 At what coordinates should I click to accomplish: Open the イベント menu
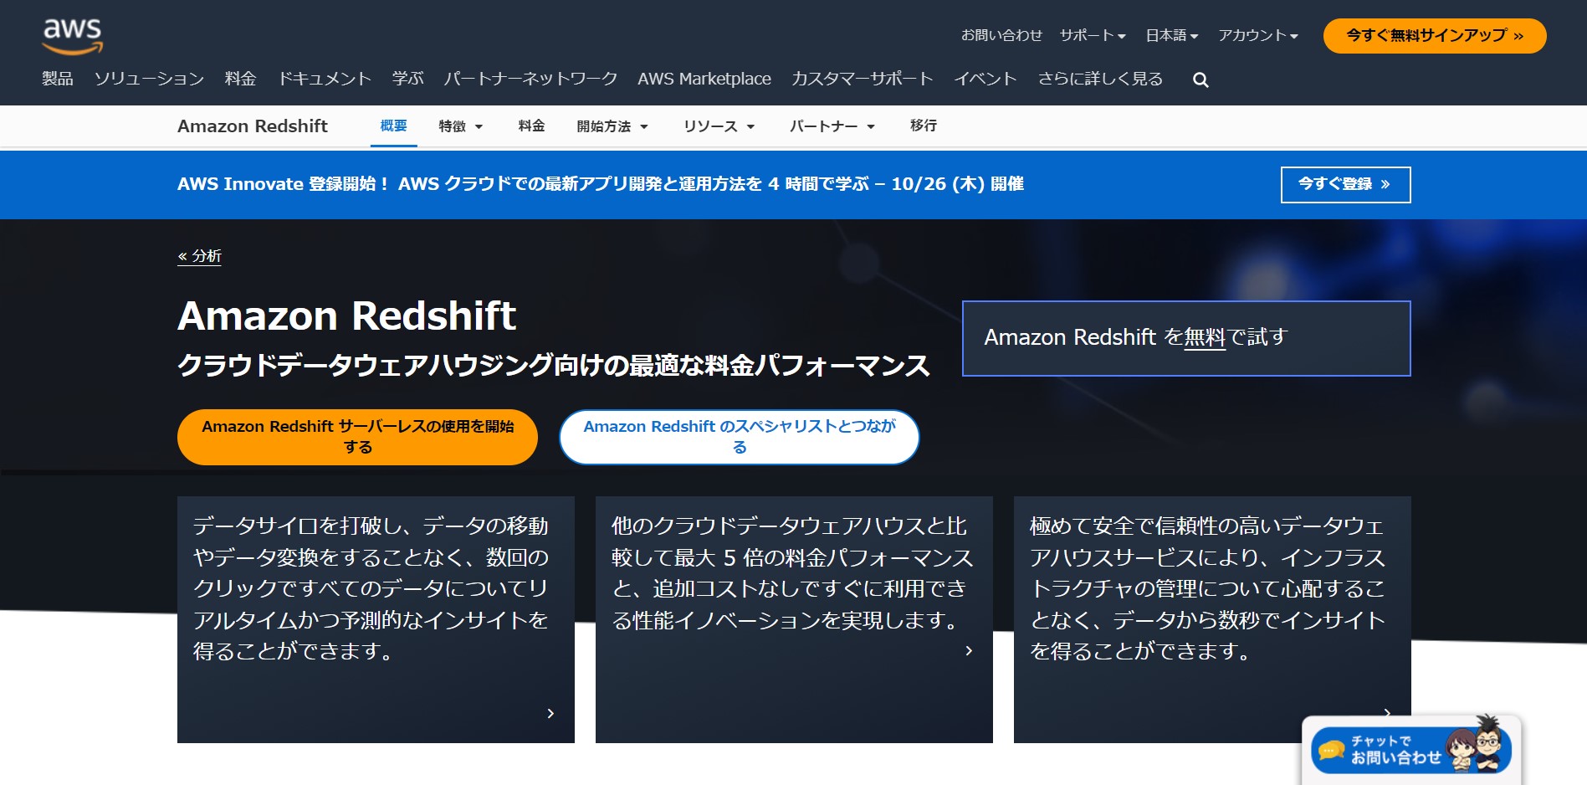click(x=985, y=79)
